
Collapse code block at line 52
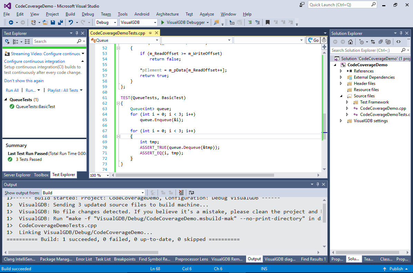[118, 48]
